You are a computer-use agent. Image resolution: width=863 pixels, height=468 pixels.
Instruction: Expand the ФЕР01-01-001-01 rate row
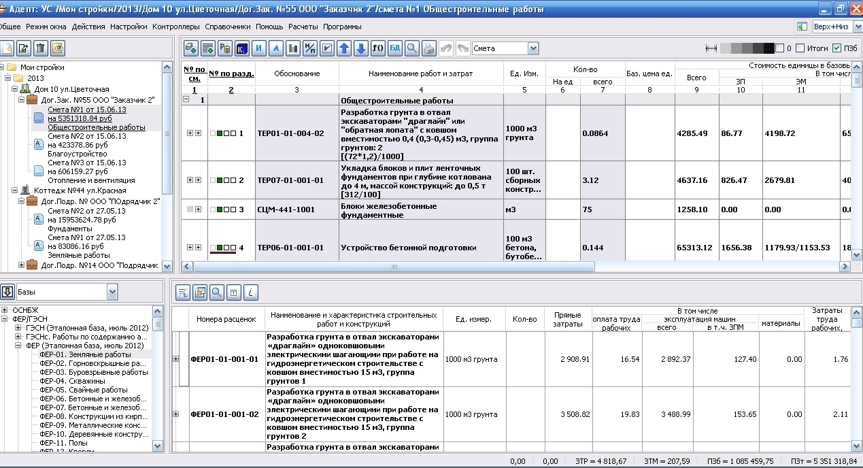pyautogui.click(x=177, y=358)
